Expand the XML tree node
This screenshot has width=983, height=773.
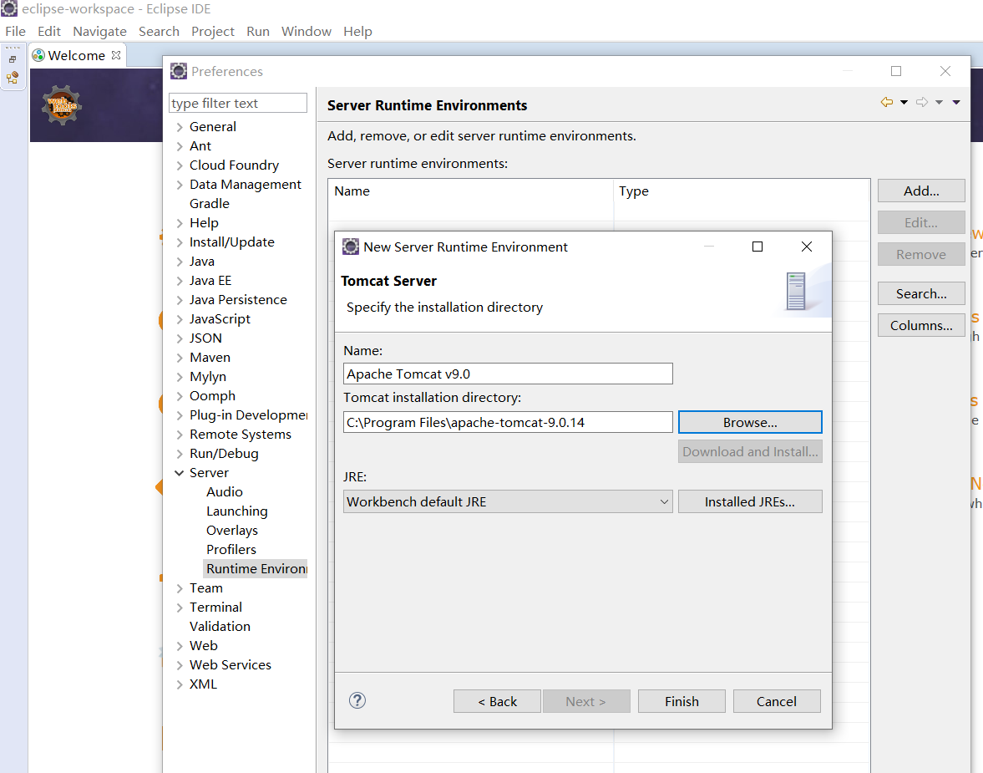180,684
